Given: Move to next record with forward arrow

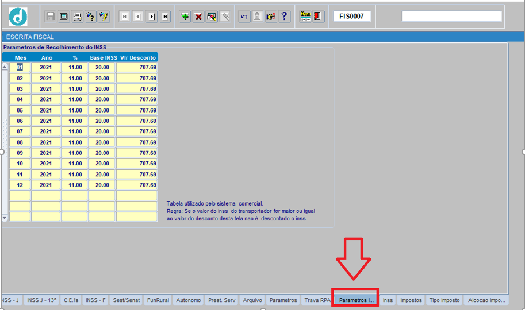Looking at the screenshot, I should (x=152, y=17).
